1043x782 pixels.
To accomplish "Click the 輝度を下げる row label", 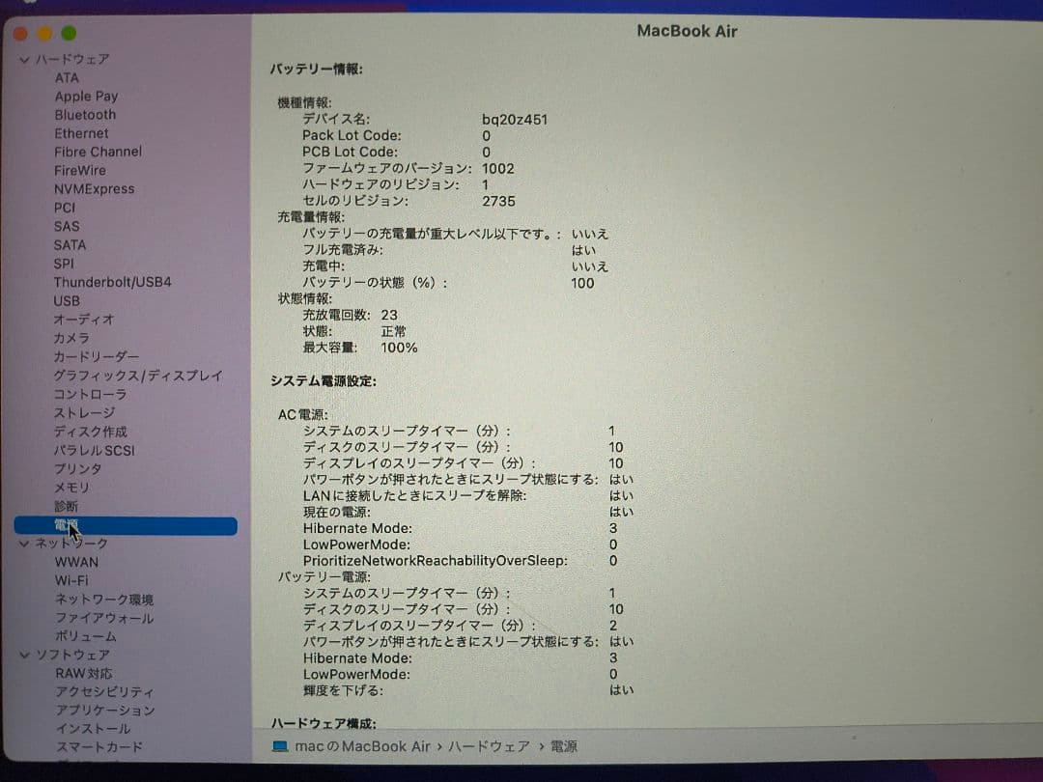I will tap(343, 691).
